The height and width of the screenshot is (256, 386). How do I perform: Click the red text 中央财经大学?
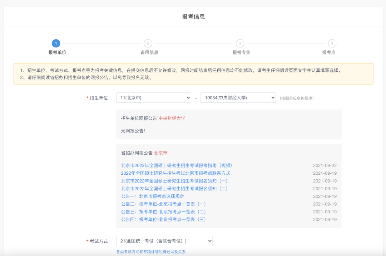tap(172, 118)
